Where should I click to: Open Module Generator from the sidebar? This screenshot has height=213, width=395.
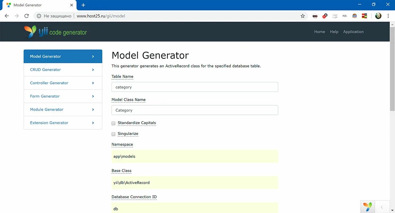pos(63,109)
